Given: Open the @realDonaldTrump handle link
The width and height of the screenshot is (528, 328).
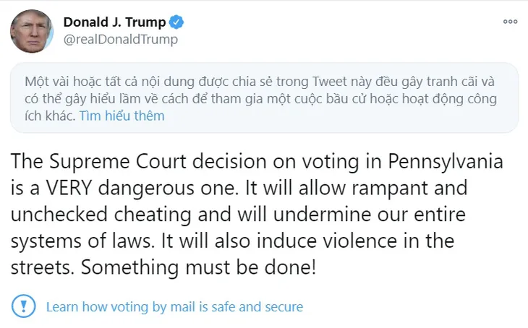Looking at the screenshot, I should (121, 39).
